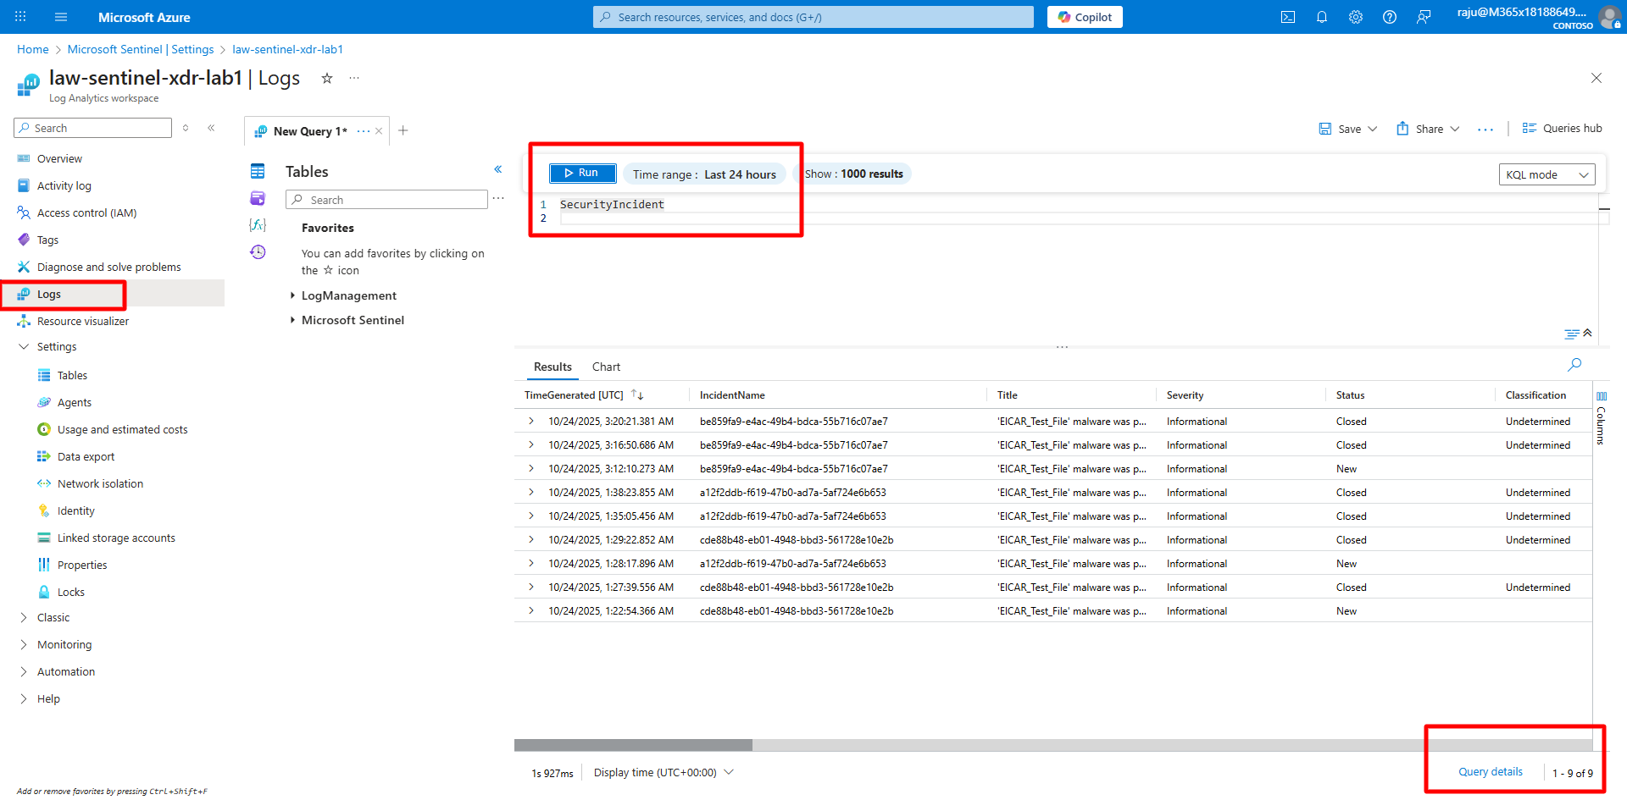Collapse the Settings section in sidebar
1627x800 pixels.
click(x=24, y=347)
